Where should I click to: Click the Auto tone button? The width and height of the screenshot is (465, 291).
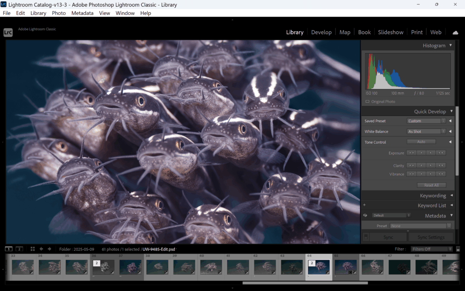pyautogui.click(x=421, y=142)
